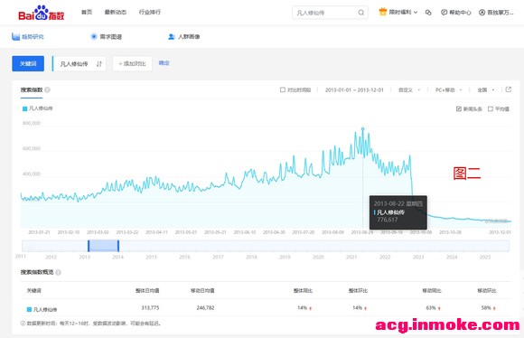Click the 246,782 value in table
The image size is (524, 338).
pos(205,307)
